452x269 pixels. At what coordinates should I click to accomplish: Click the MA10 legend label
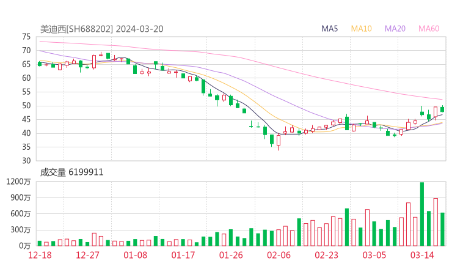361,29
